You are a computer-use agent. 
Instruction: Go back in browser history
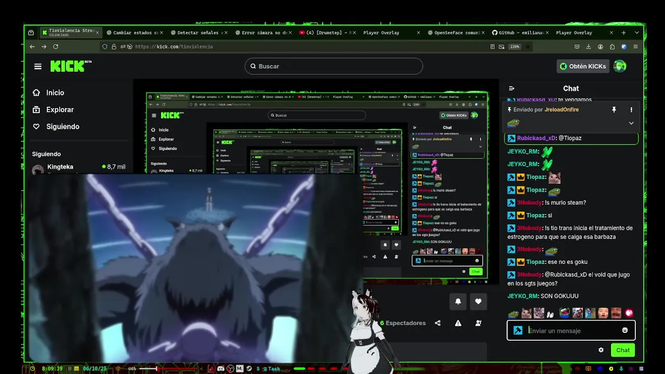[x=32, y=47]
